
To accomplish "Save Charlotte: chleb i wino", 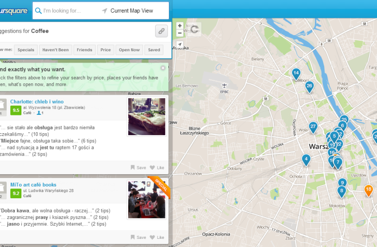I will pyautogui.click(x=138, y=168).
